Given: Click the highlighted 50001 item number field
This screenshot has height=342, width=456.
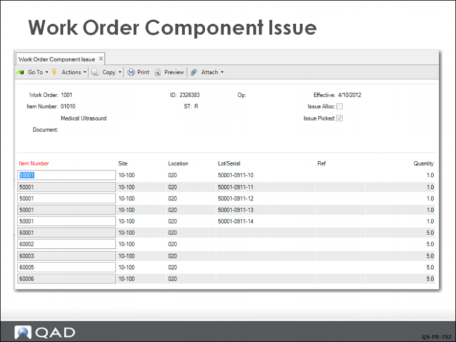Looking at the screenshot, I should coord(66,175).
